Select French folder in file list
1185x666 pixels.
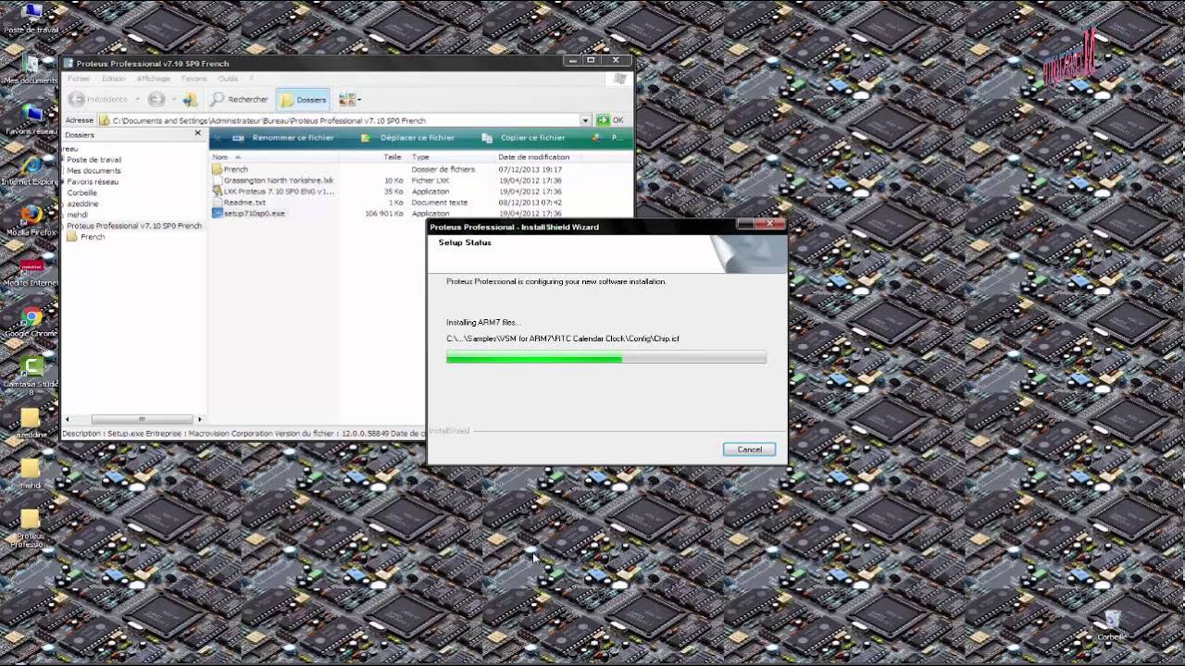tap(230, 169)
